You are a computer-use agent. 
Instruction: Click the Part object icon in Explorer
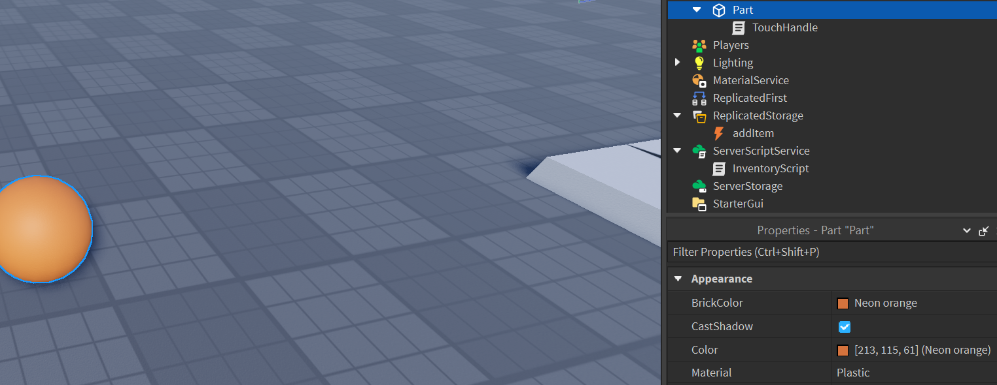click(718, 10)
